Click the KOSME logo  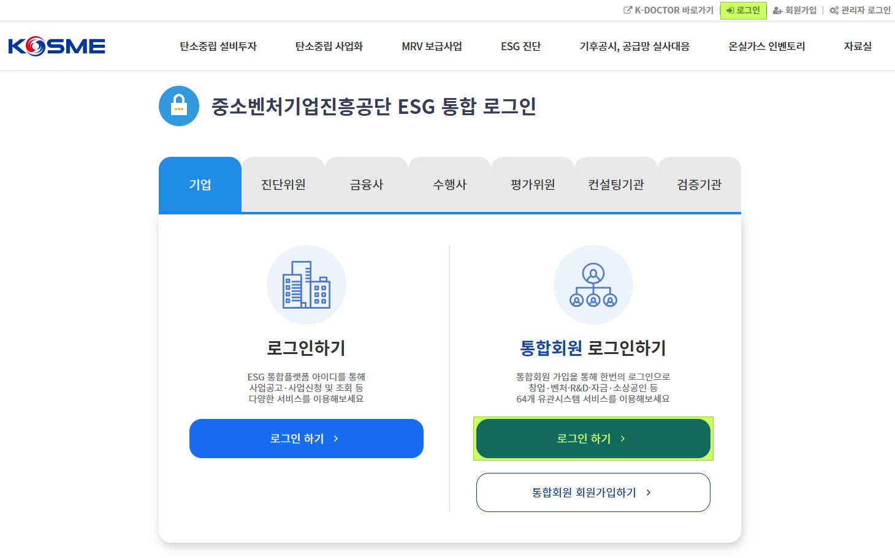(x=57, y=47)
